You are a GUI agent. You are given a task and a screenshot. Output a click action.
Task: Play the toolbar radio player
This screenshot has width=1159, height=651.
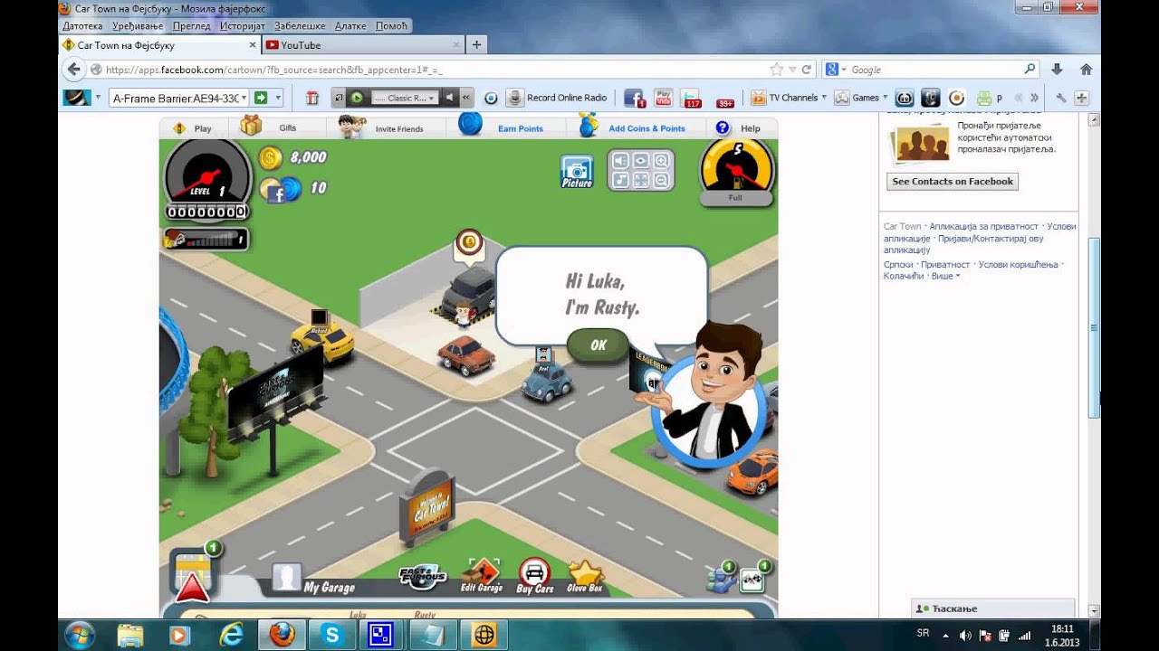(x=357, y=98)
